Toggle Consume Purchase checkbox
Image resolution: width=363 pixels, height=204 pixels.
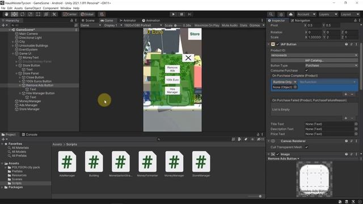pyautogui.click(x=306, y=70)
